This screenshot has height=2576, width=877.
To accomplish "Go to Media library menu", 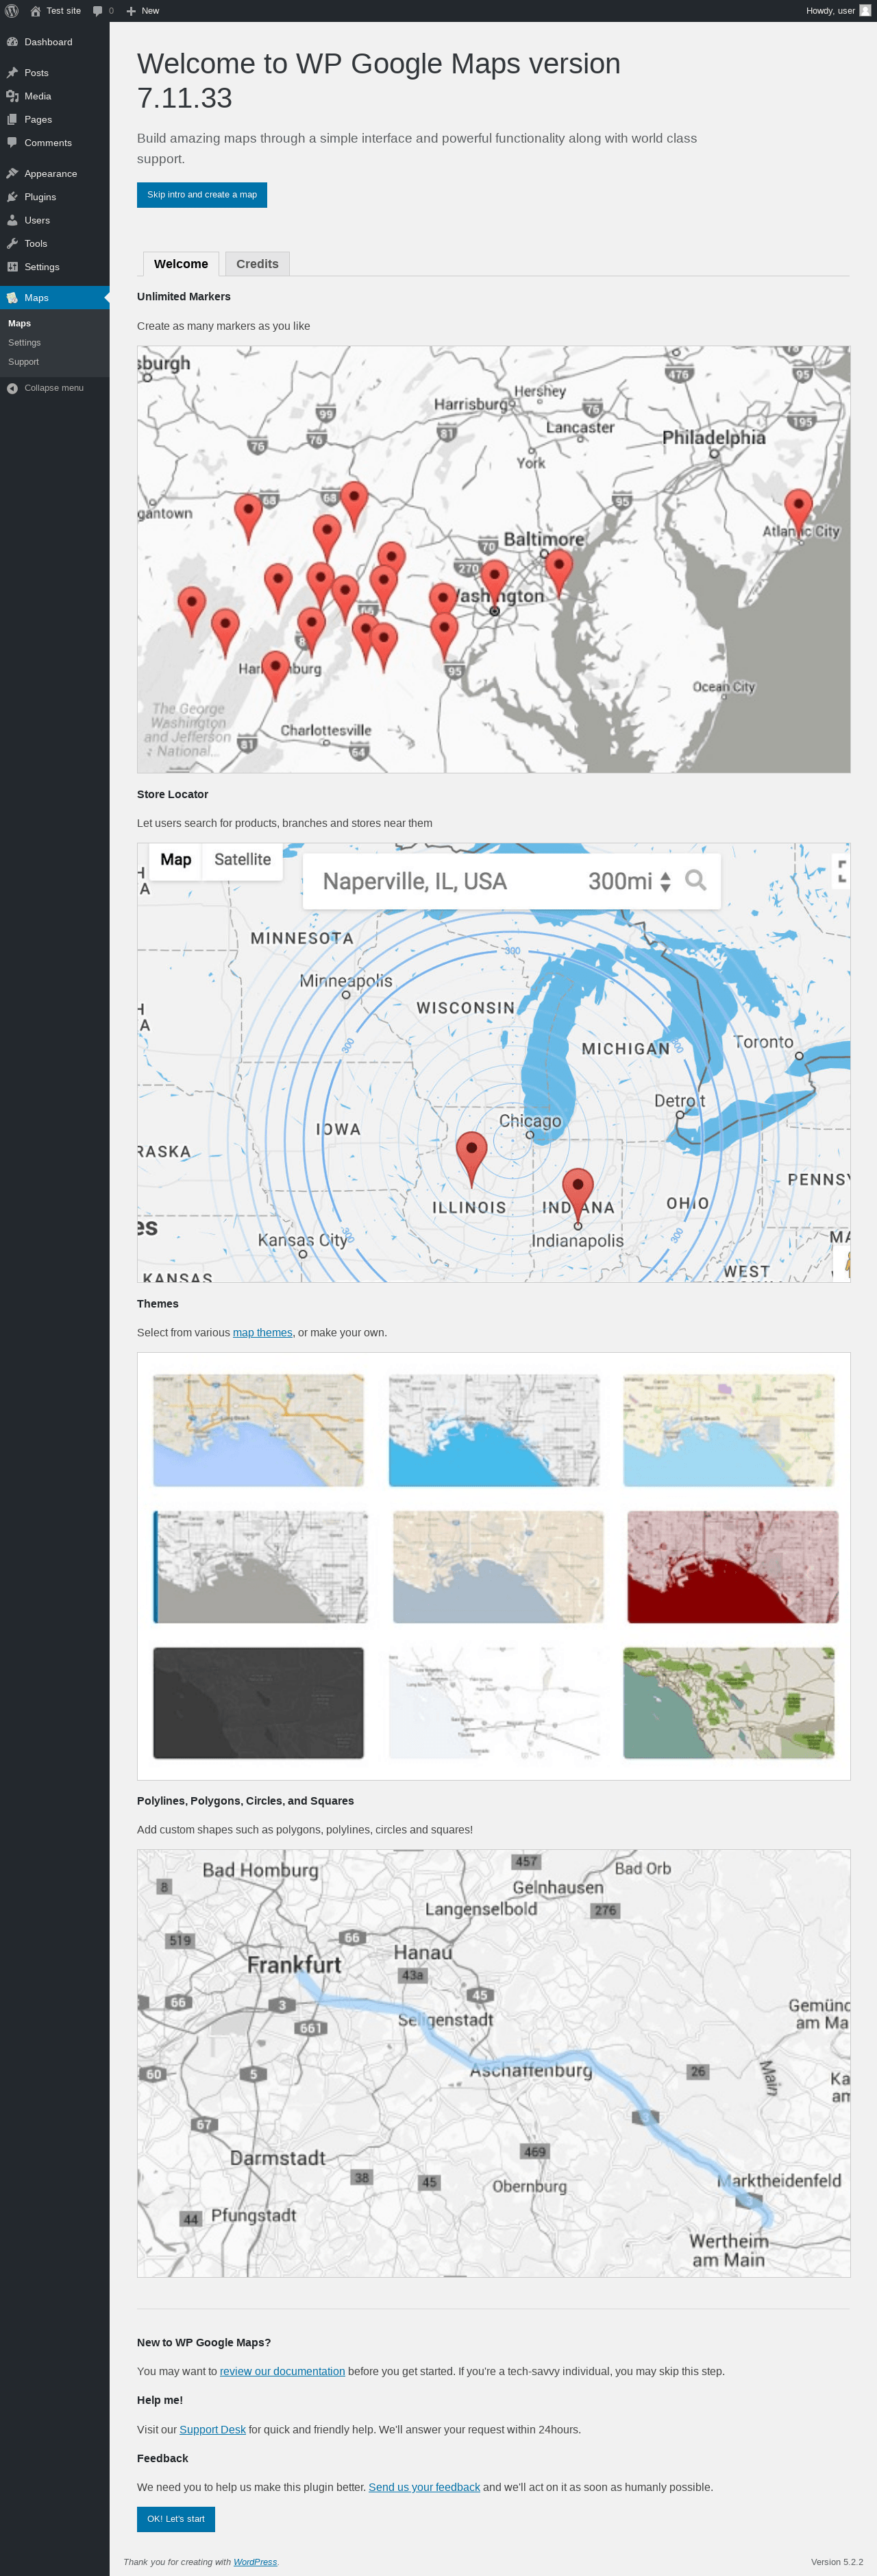I will (x=55, y=96).
